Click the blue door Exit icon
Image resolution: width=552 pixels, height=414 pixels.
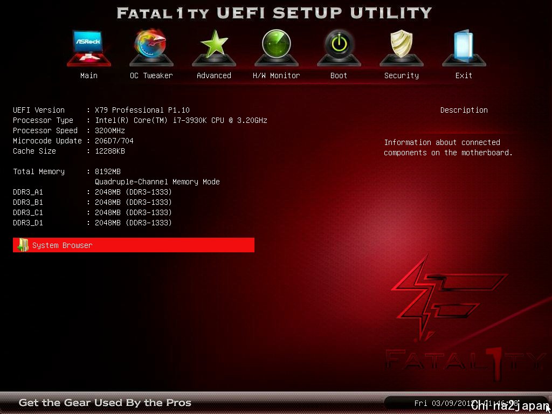point(464,48)
